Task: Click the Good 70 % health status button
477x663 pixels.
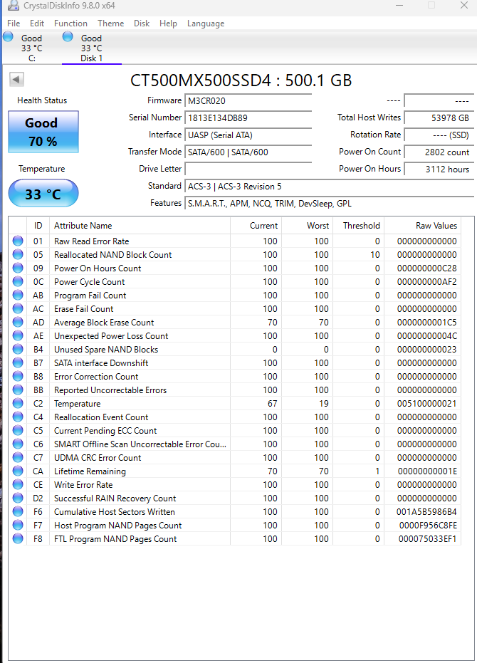Action: (43, 132)
